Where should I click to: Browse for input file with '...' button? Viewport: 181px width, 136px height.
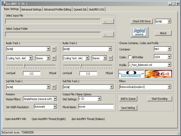point(108,21)
